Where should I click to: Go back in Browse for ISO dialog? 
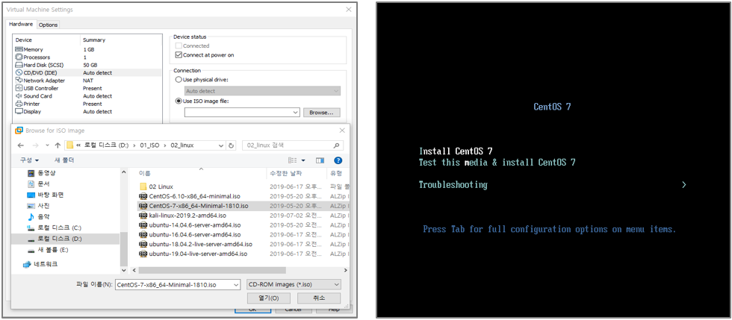21,145
